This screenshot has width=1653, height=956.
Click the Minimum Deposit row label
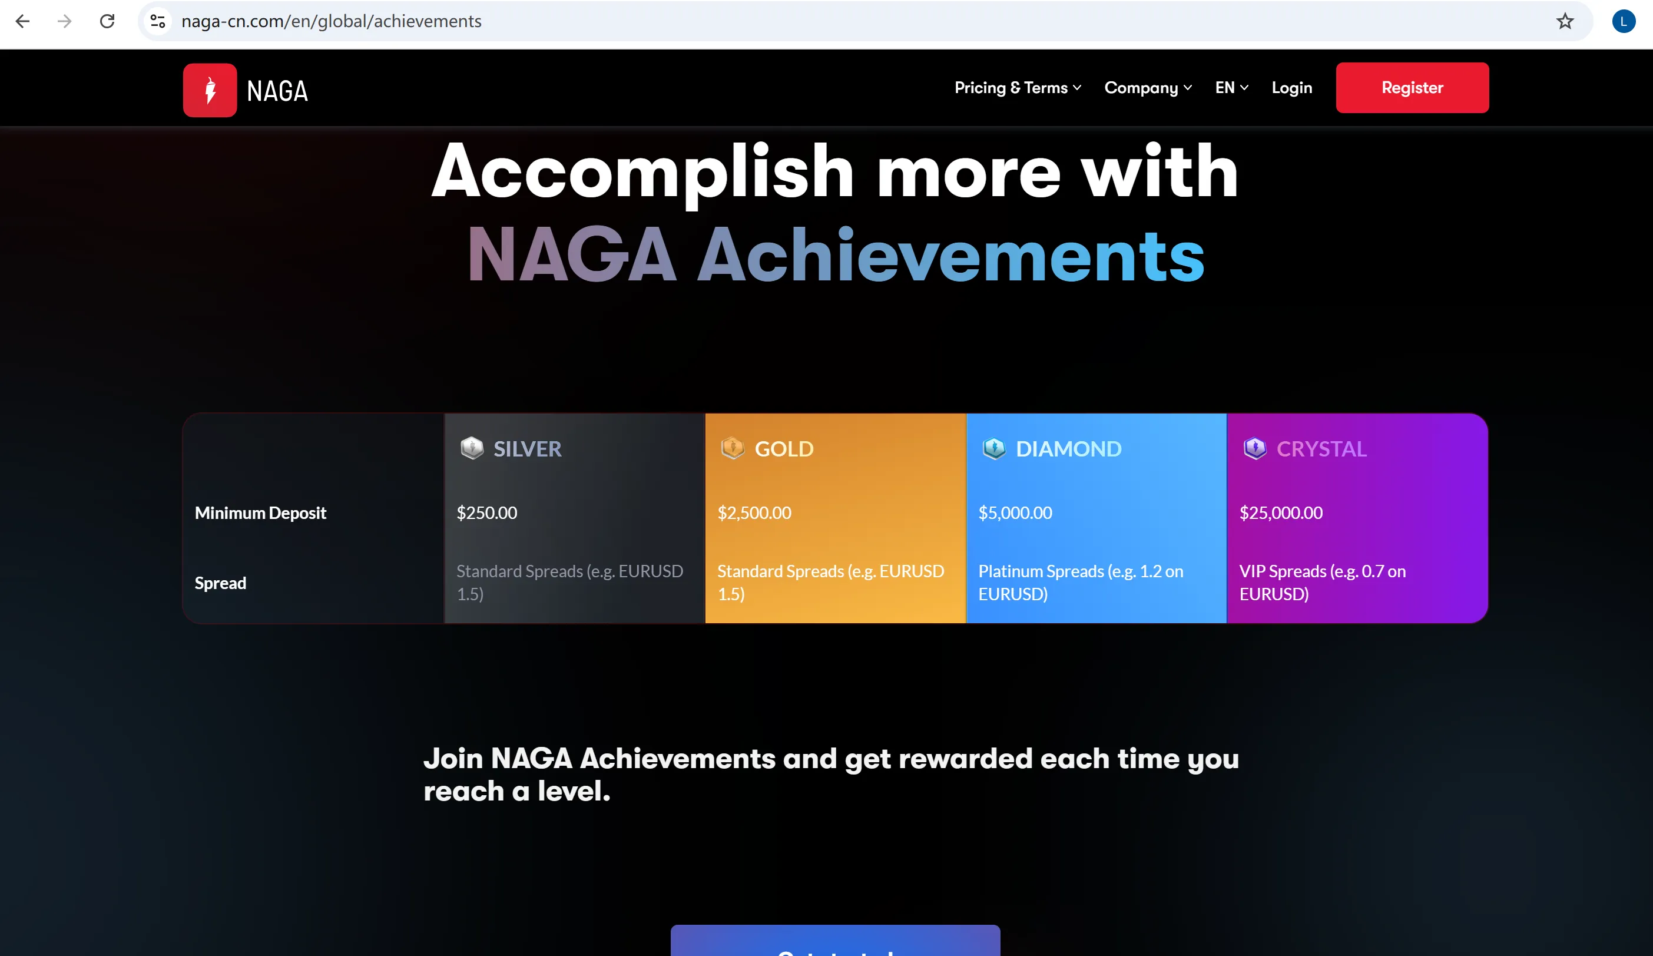point(260,512)
